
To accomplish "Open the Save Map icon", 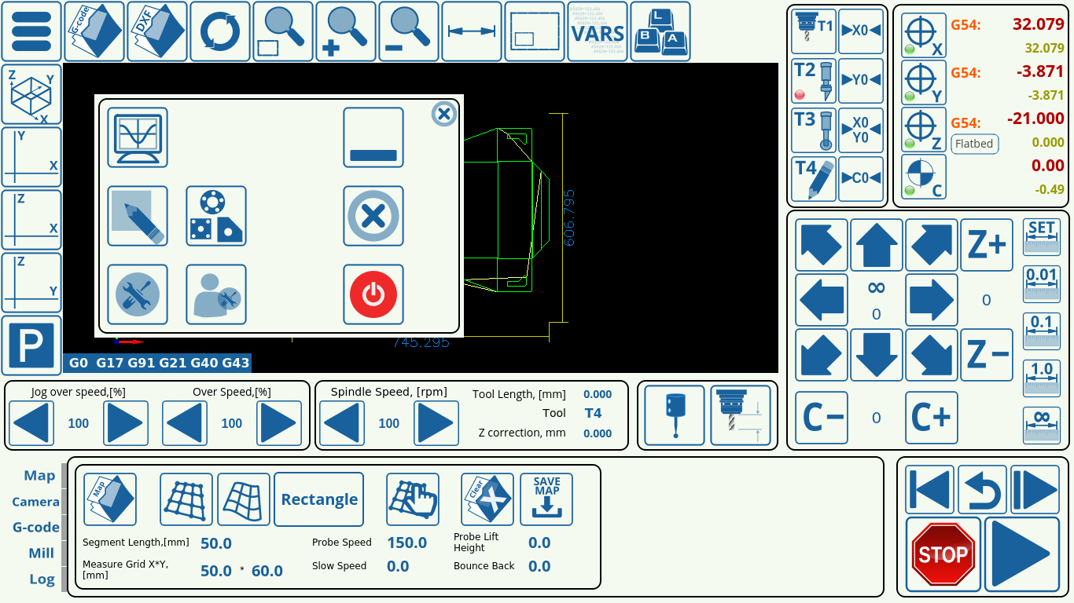I will [546, 499].
